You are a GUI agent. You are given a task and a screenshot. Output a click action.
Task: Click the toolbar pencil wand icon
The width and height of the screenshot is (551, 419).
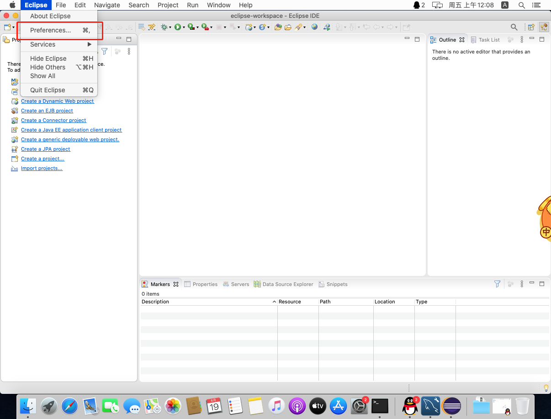click(298, 27)
